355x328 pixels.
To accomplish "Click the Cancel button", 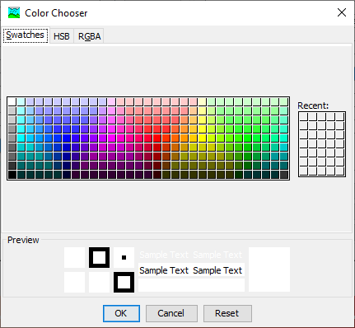I will 171,313.
